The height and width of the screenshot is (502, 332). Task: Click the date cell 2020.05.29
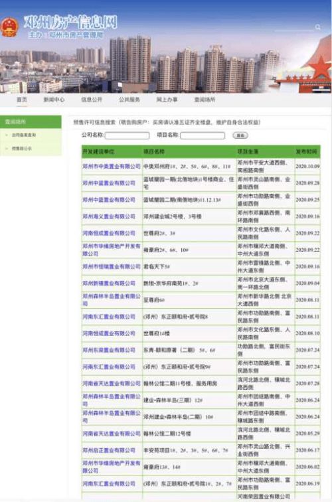(307, 434)
